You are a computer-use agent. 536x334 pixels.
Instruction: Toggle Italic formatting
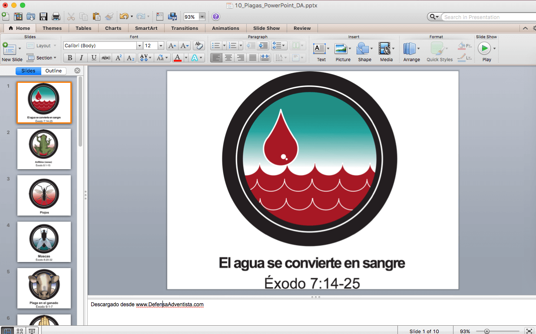[81, 58]
